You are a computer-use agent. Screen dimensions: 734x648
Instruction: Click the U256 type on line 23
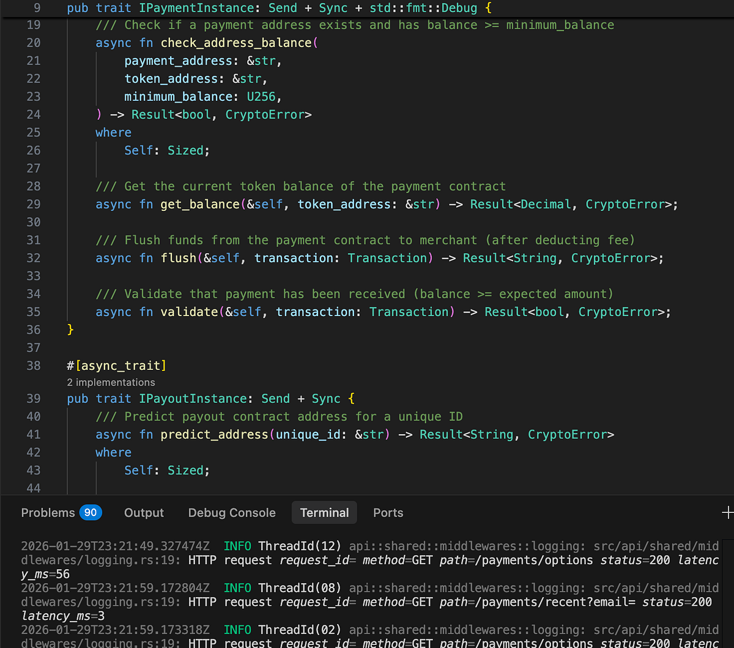click(261, 97)
